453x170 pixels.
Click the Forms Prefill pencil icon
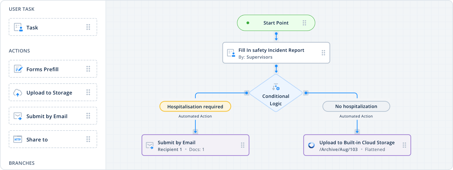[18, 69]
